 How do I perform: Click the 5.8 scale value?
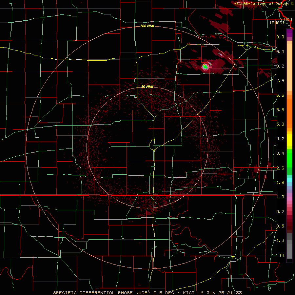pyautogui.click(x=280, y=110)
